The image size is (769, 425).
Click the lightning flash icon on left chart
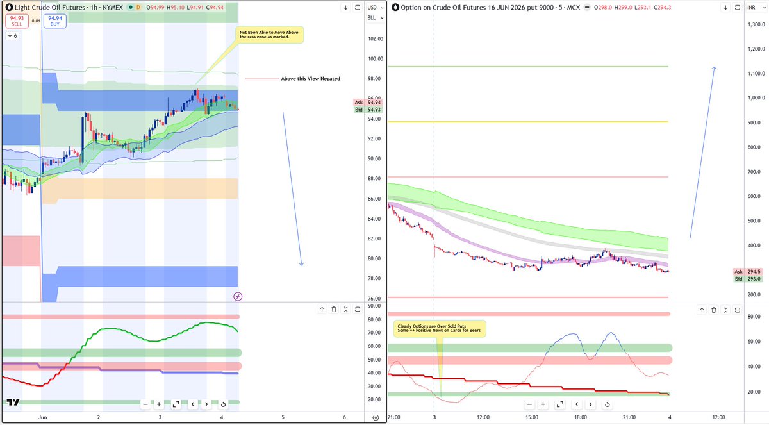click(x=238, y=296)
